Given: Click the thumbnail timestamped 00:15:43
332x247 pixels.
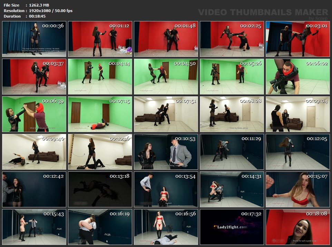Looking at the screenshot, I should point(34,227).
